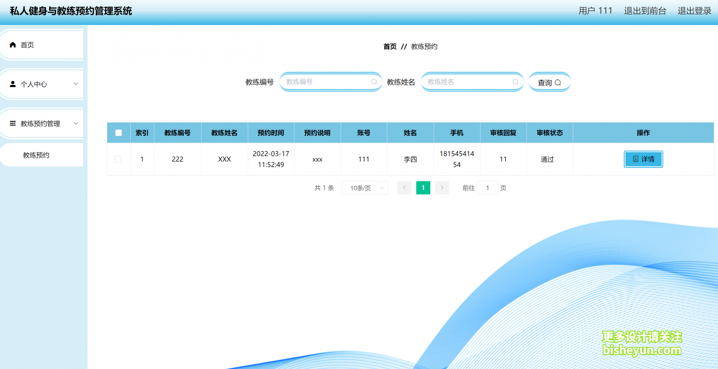The width and height of the screenshot is (718, 369).
Task: Click the previous page arrow in pagination
Action: tap(404, 188)
